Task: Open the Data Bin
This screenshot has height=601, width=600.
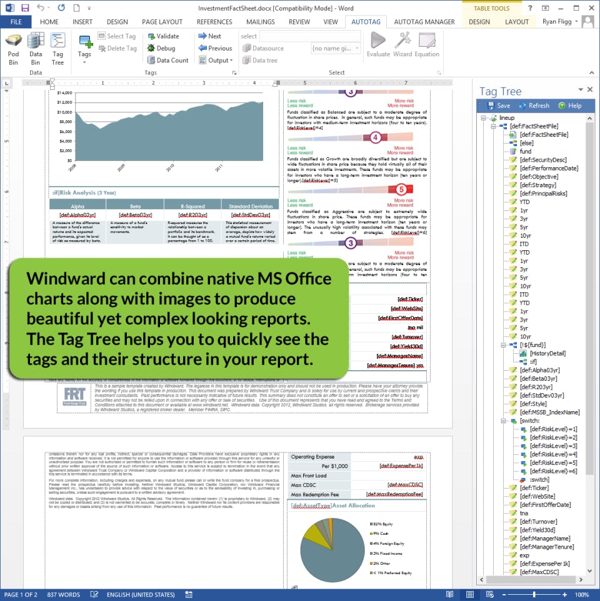Action: coord(36,49)
